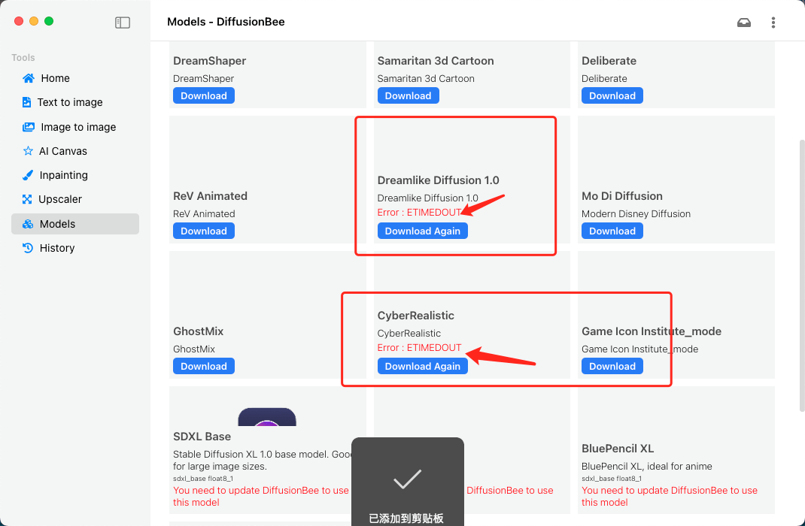Download the Game Icon Institute_mode model
Screen dimensions: 805x526
pos(612,366)
